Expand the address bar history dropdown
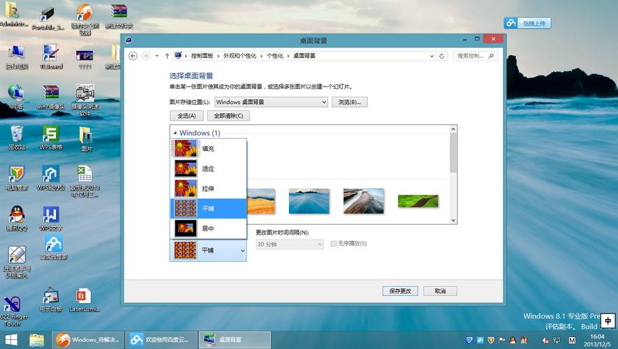This screenshot has width=618, height=349. point(432,56)
